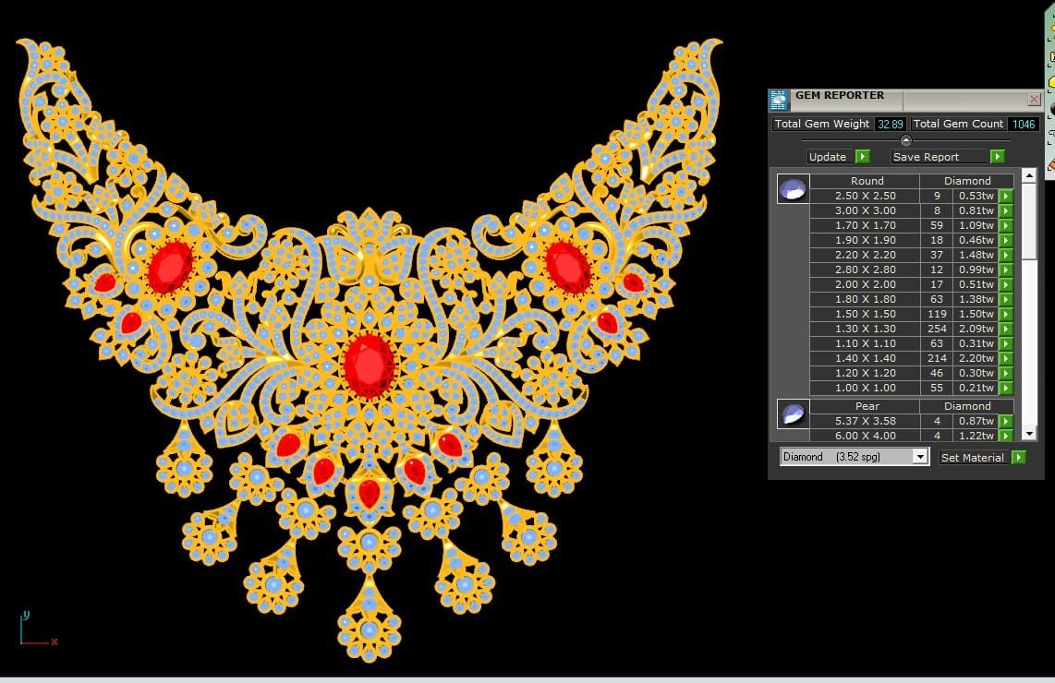Click the large center red oval gemstone
Image resolution: width=1055 pixels, height=683 pixels.
[369, 365]
